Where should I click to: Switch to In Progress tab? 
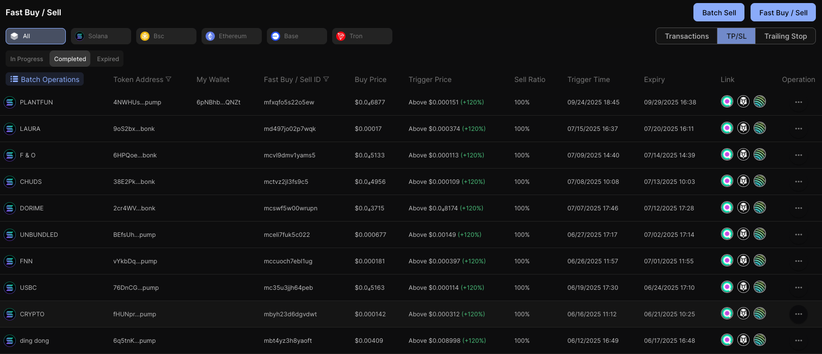tap(27, 59)
